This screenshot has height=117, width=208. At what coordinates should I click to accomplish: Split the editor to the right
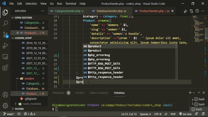click(197, 11)
